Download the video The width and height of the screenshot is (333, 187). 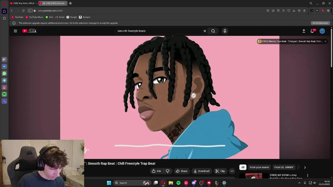[201, 171]
